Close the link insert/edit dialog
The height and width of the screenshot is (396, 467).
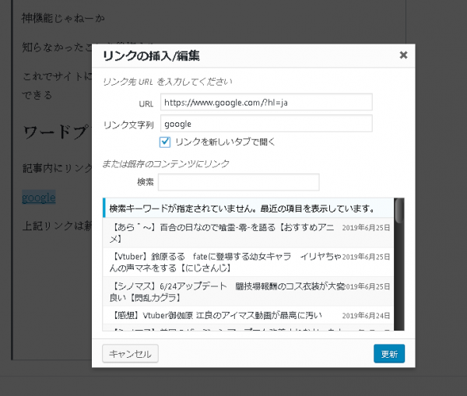pyautogui.click(x=403, y=55)
